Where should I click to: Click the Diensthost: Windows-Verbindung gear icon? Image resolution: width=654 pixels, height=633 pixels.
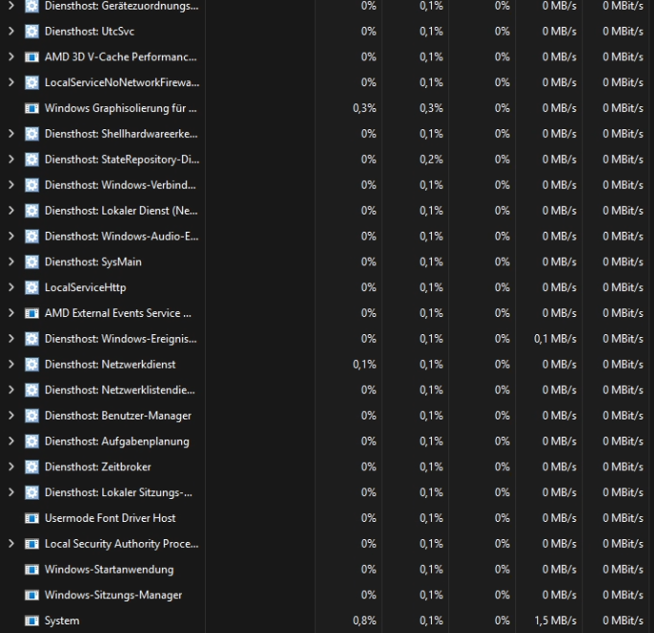point(32,185)
